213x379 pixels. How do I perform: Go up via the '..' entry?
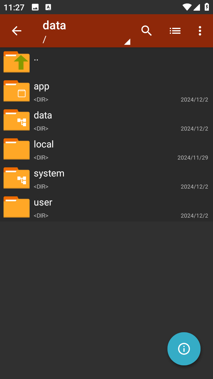106,62
